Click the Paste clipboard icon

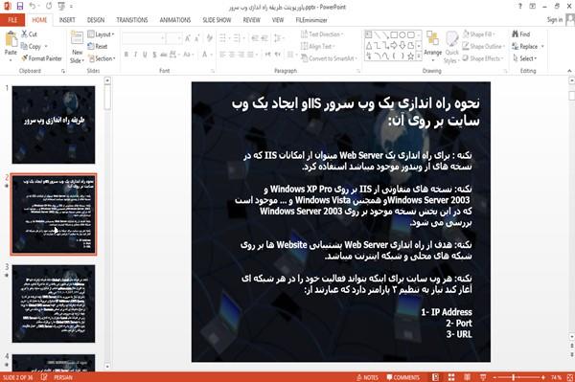click(11, 39)
